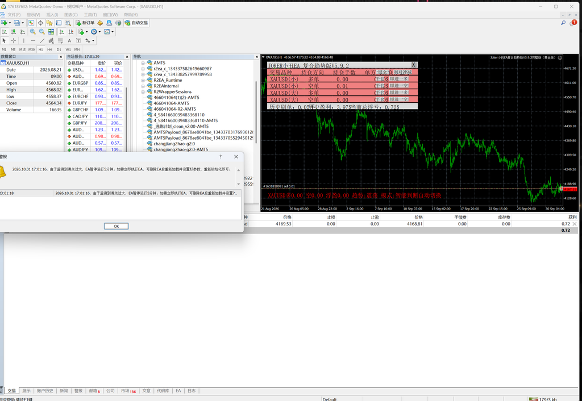Select changjiang2hao-g2.0-AMT5 in Navigator
The height and width of the screenshot is (401, 582).
coord(181,149)
